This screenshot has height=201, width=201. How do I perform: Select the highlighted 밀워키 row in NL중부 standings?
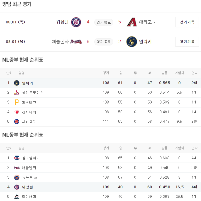click(100, 83)
